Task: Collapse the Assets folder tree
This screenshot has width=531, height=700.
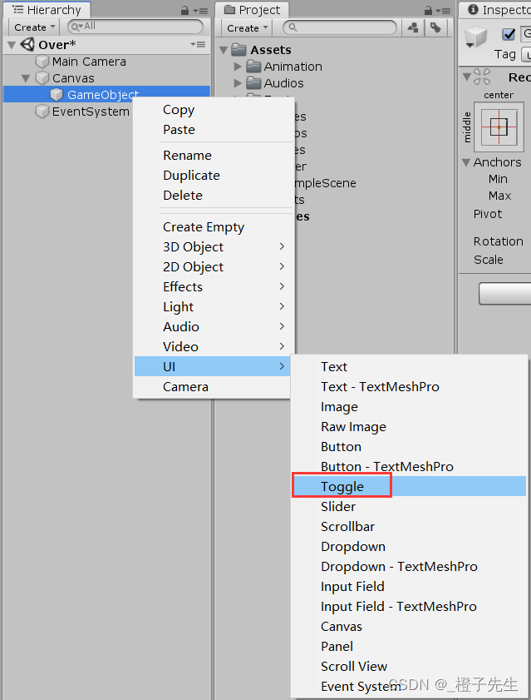Action: coord(224,50)
